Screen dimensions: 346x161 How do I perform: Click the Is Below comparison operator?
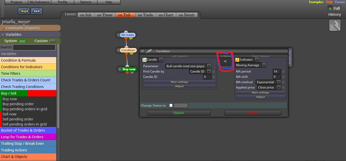click(225, 61)
